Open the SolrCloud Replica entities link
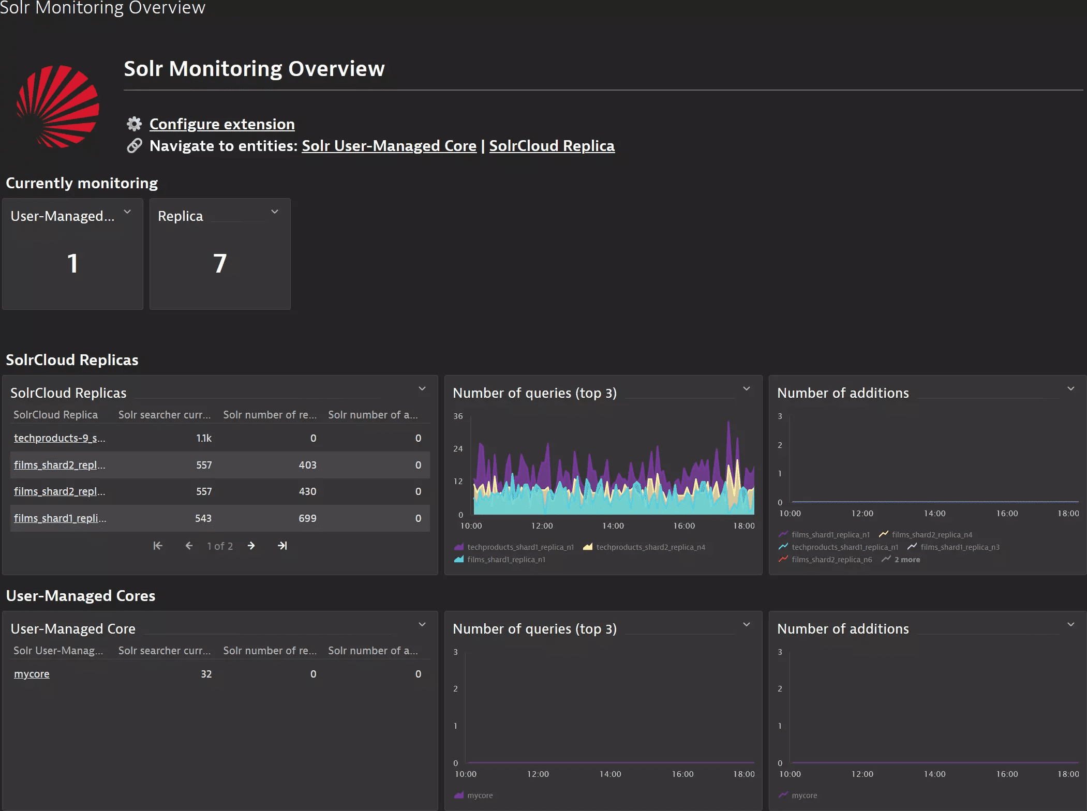Screen dimensions: 1087x811 coord(552,146)
